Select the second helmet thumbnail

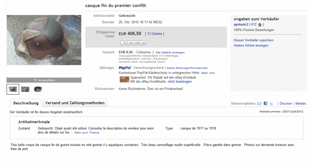tap(25, 89)
